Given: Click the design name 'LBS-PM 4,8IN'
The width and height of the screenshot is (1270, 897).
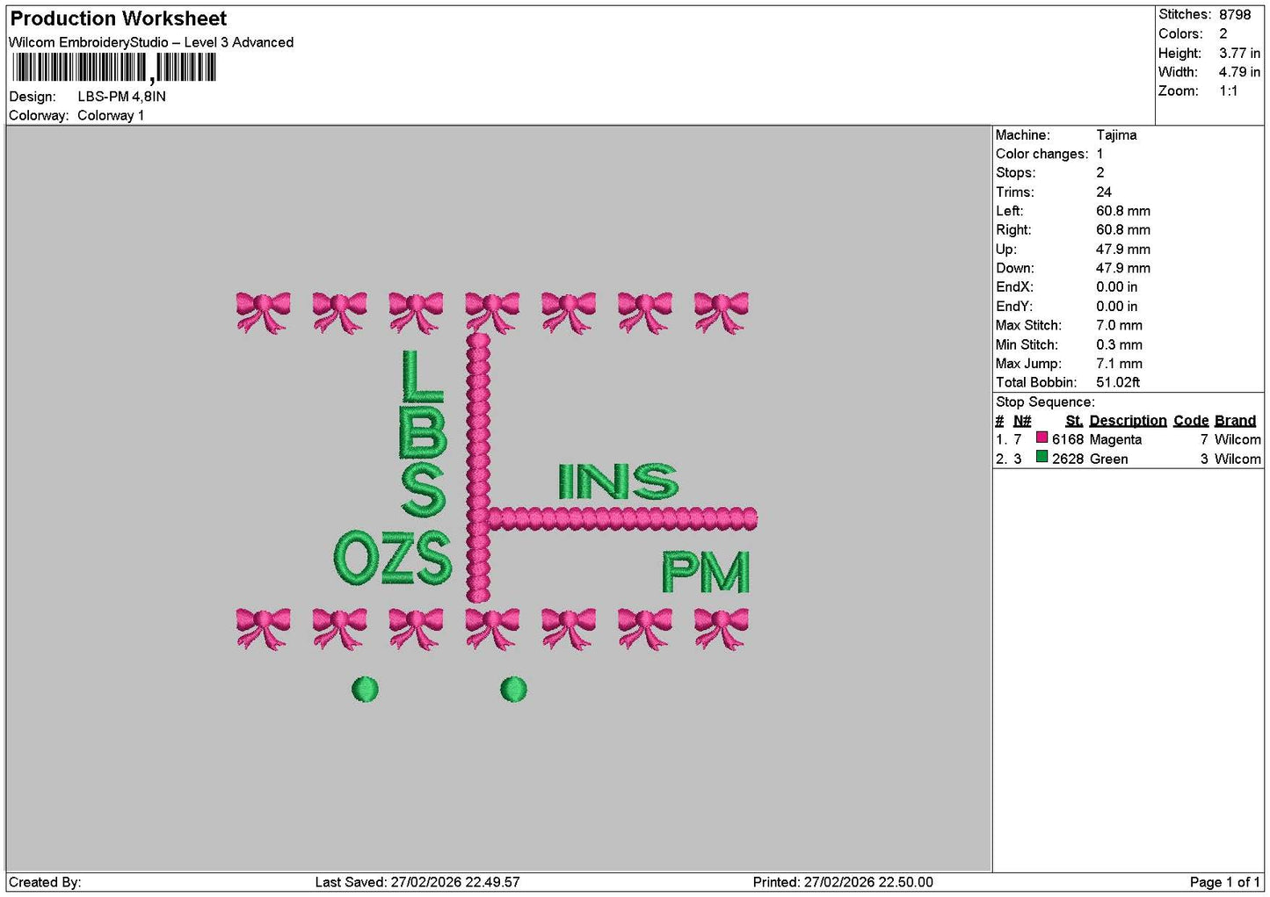Looking at the screenshot, I should 121,97.
